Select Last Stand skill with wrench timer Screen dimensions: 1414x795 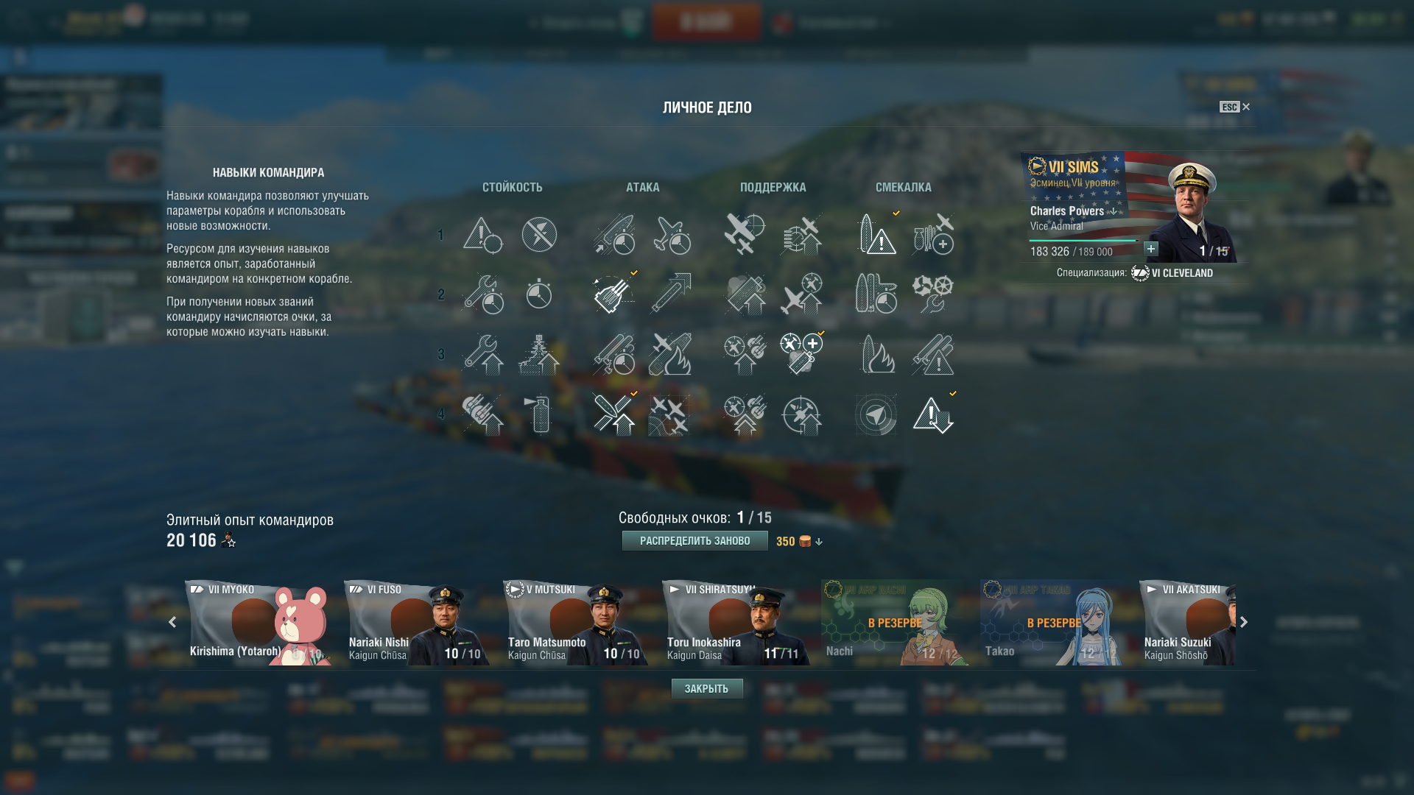pyautogui.click(x=482, y=294)
